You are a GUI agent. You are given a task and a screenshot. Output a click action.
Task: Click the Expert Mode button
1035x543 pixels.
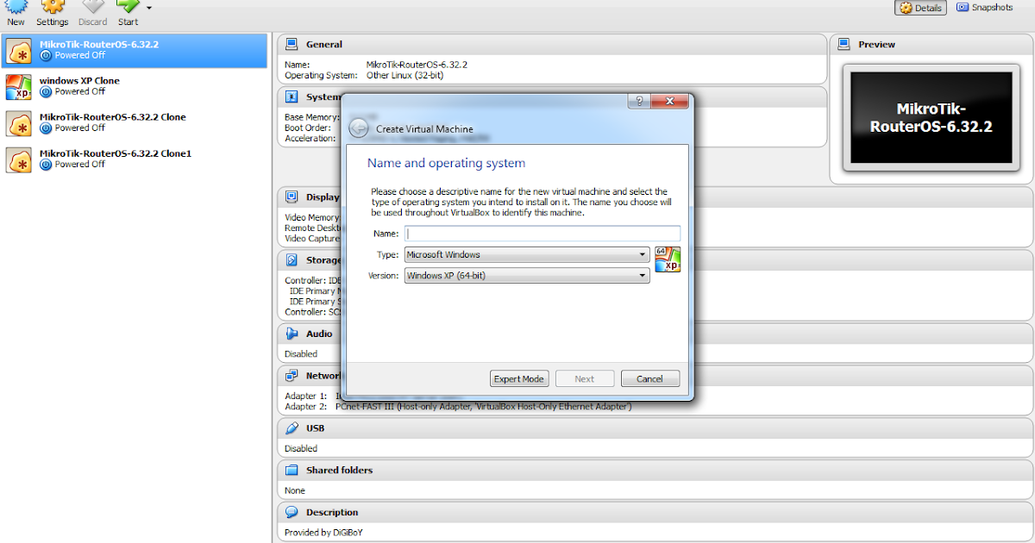coord(520,378)
